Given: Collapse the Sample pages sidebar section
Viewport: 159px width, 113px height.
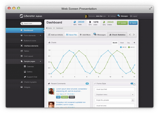Looking at the screenshot, I should (x=40, y=61).
